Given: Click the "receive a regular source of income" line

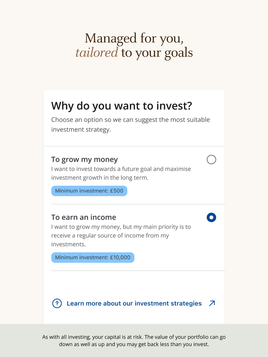Looking at the screenshot, I should [110, 235].
